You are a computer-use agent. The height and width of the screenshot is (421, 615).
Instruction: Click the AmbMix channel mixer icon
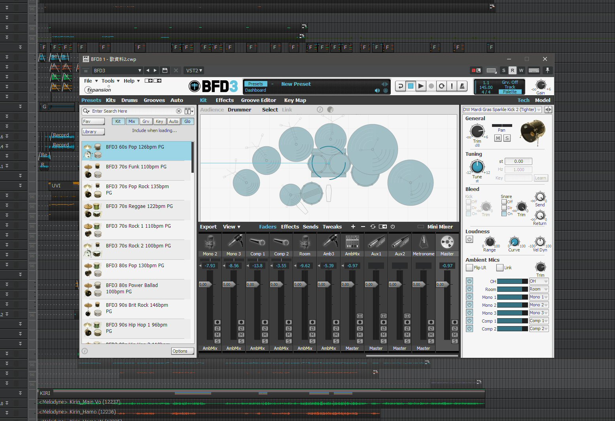pyautogui.click(x=352, y=242)
